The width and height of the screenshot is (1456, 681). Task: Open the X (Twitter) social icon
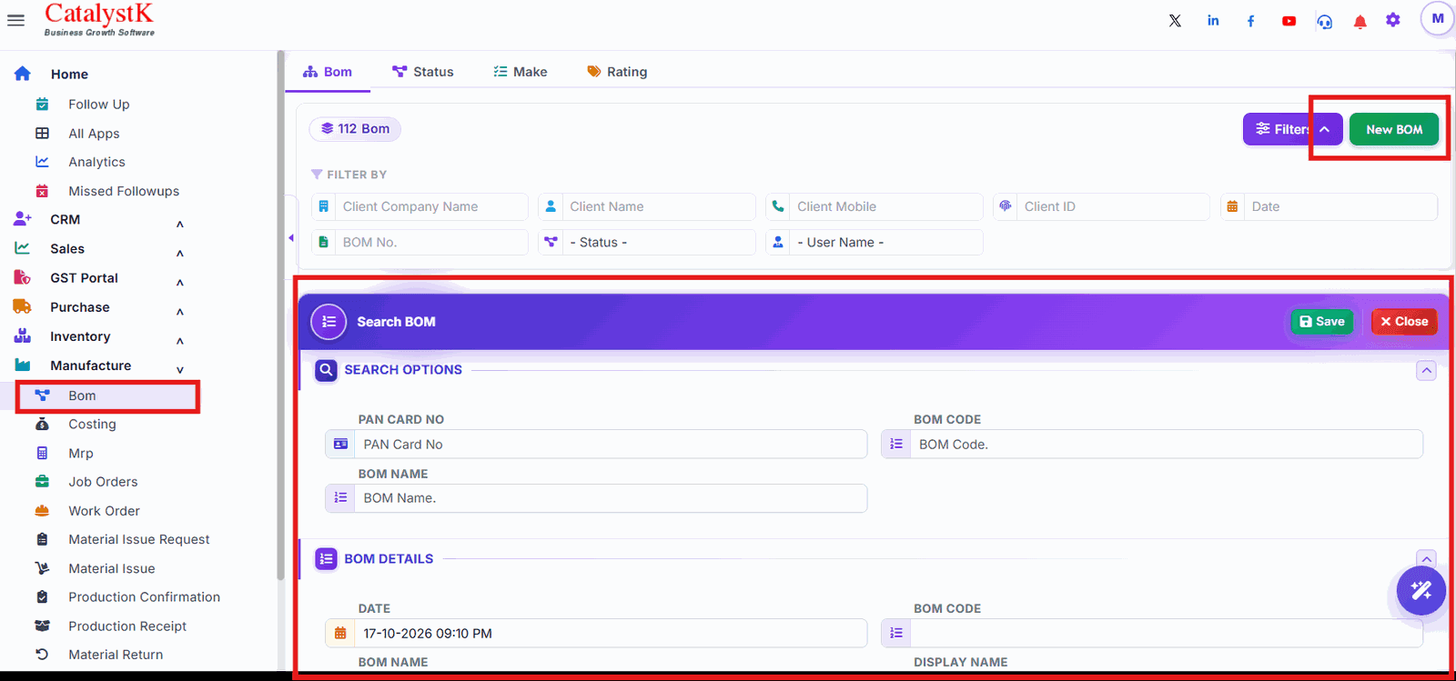pos(1175,20)
